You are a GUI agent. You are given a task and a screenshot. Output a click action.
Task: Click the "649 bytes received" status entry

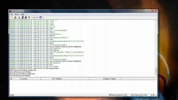point(116,95)
